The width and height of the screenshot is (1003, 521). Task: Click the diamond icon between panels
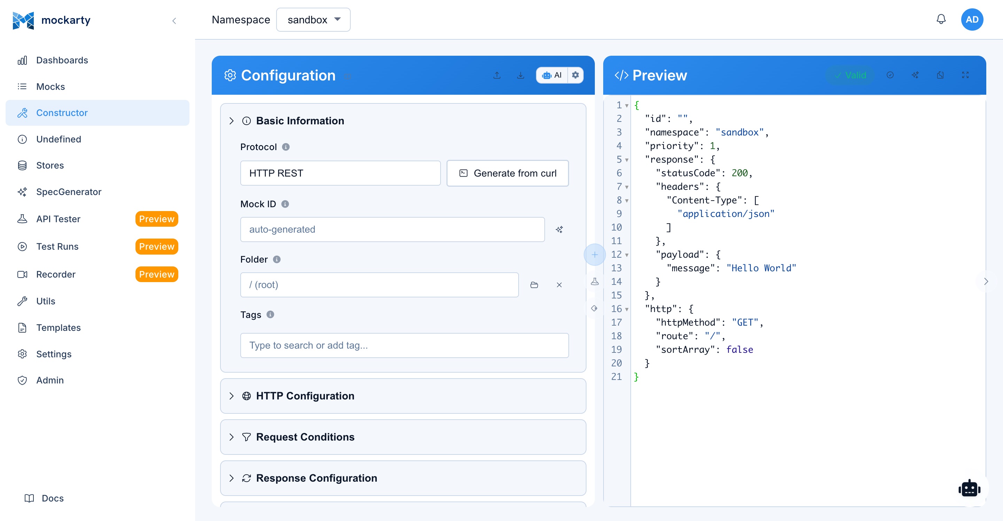click(x=594, y=309)
